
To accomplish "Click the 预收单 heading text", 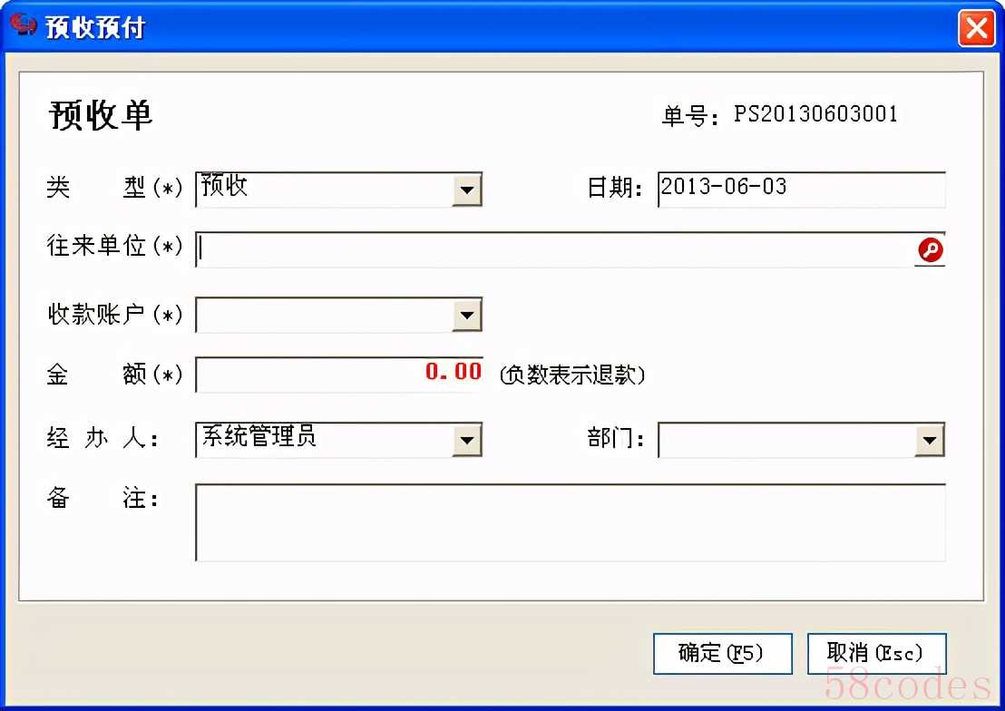I will coord(101,115).
